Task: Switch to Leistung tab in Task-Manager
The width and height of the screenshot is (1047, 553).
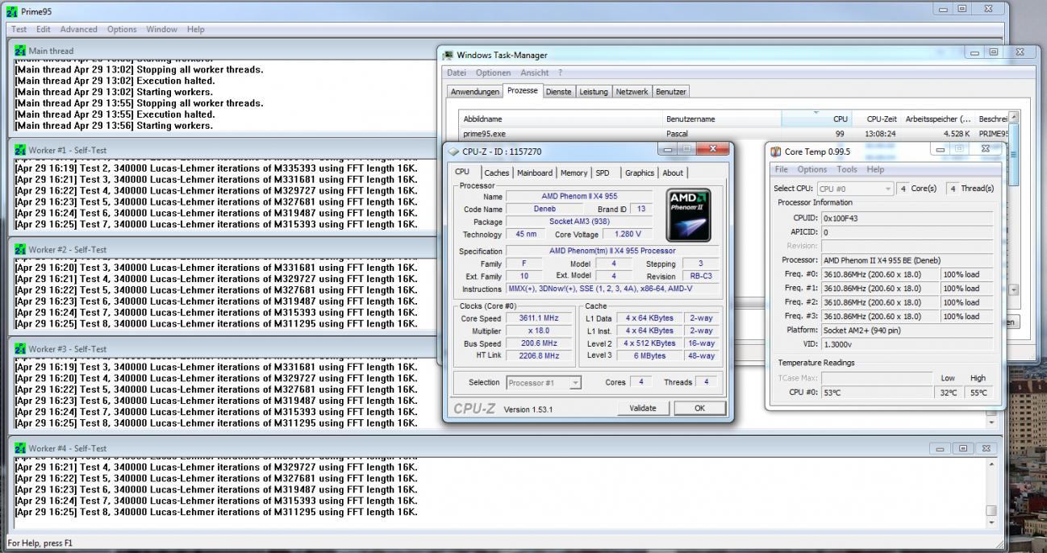Action: click(594, 92)
